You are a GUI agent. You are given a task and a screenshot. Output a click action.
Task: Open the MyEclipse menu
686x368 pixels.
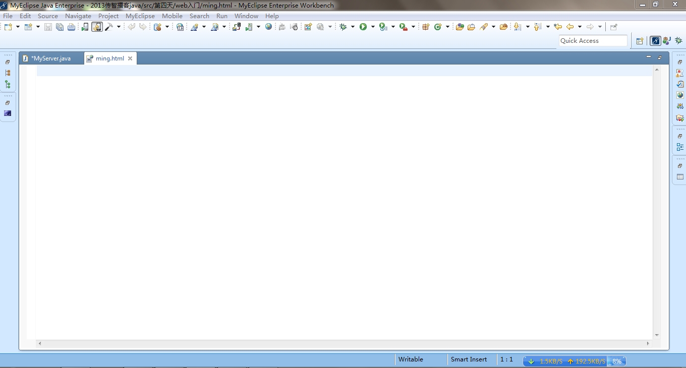point(140,16)
